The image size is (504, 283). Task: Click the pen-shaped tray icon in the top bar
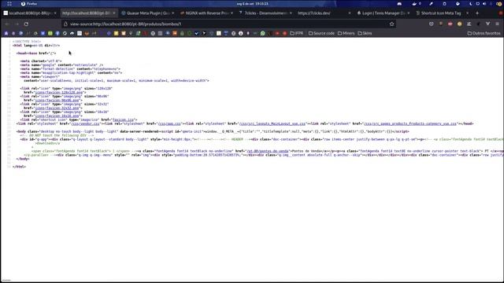pyautogui.click(x=431, y=4)
